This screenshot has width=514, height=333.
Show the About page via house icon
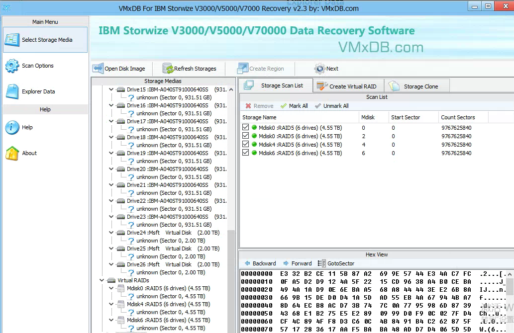pos(12,153)
